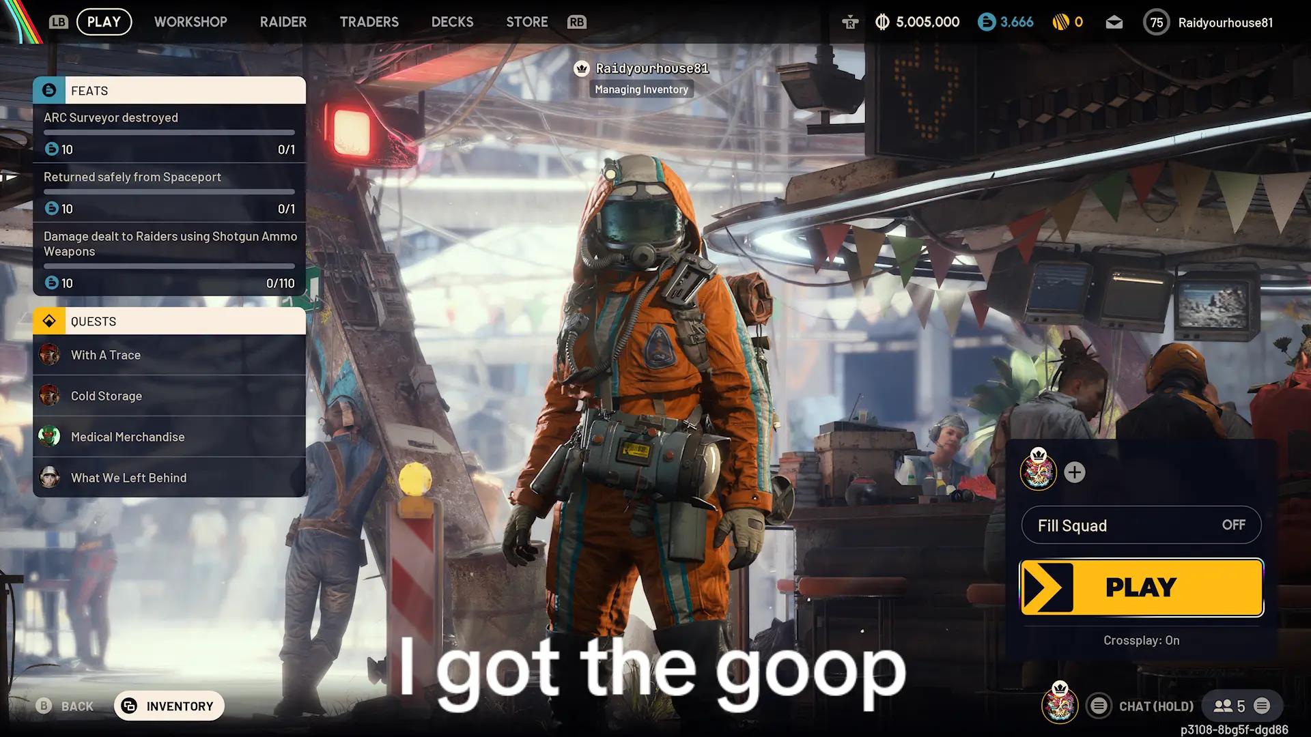Screen dimensions: 1311x737
Task: Click the chat menu button icon
Action: pos(1099,706)
